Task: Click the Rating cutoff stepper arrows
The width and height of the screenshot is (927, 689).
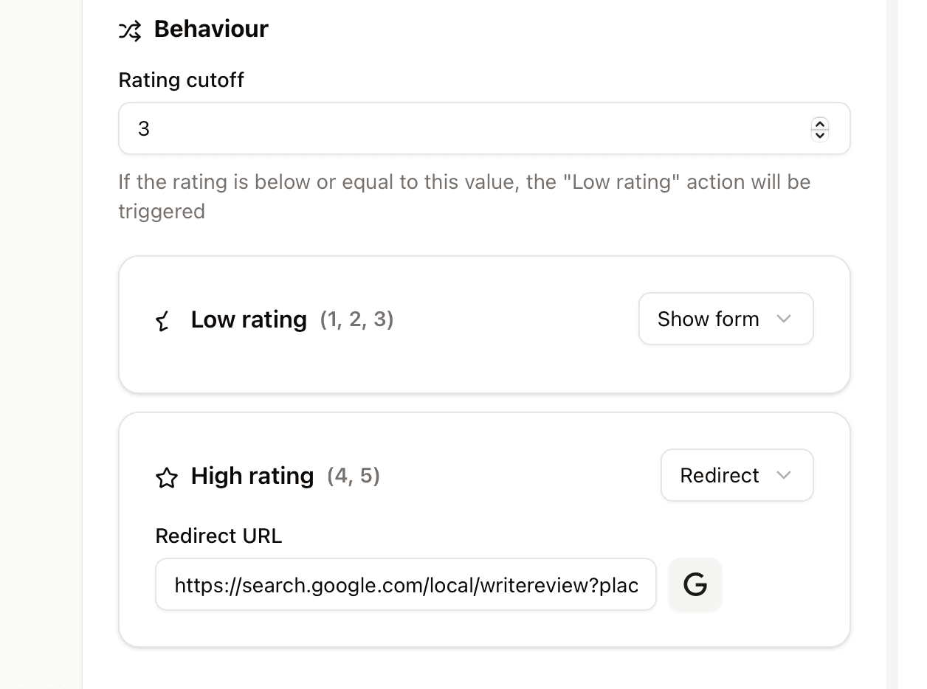Action: click(819, 129)
